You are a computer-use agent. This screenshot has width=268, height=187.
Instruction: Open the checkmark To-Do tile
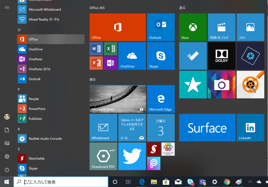(x=193, y=56)
